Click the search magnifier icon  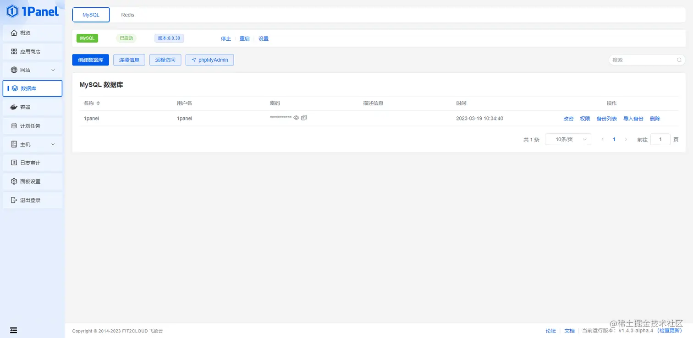click(679, 60)
